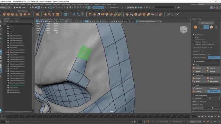Viewport: 221px width, 124px height.
Task: Open the Edit Mesh menu
Action: click(48, 4)
